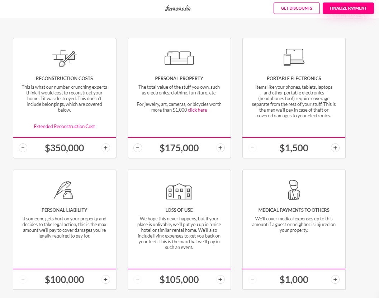379x298 pixels.
Task: Decrease Reconstruction Costs with minus button
Action: [23, 148]
